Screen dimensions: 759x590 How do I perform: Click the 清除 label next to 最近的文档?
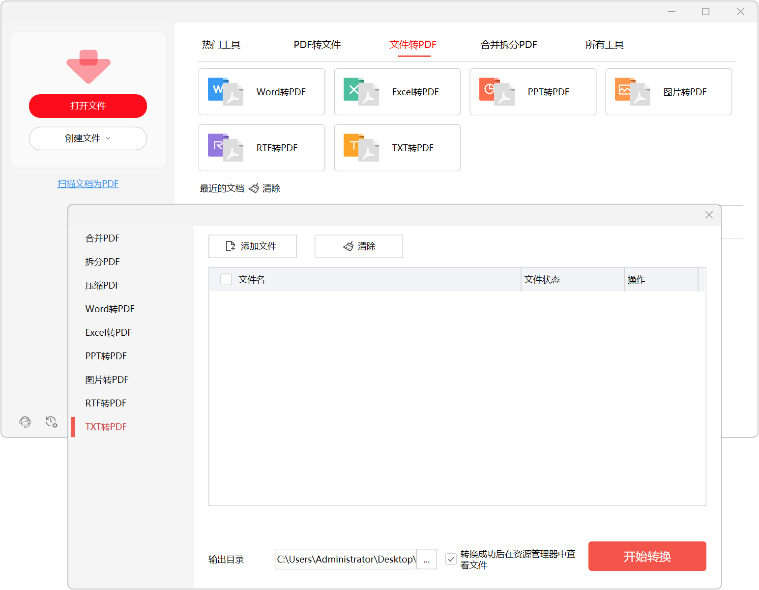point(271,188)
